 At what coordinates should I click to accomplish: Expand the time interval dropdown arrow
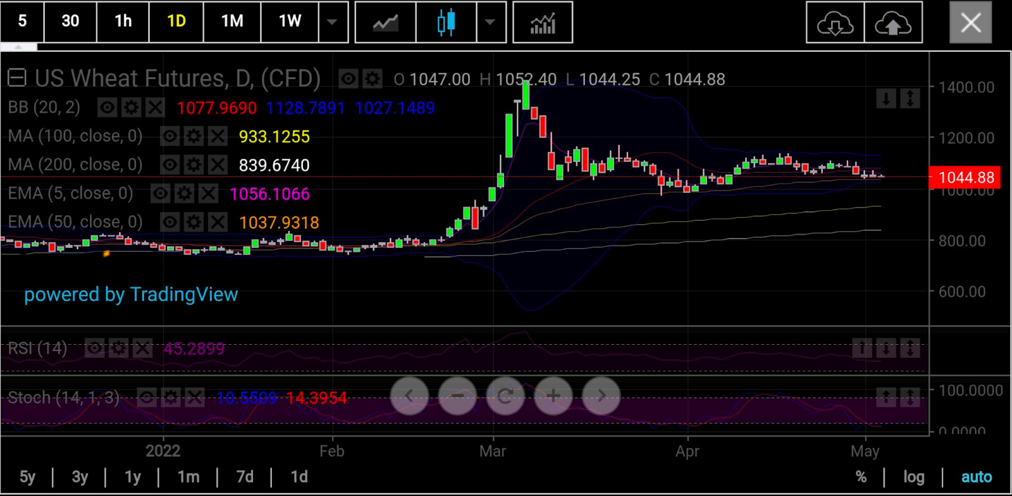[333, 22]
